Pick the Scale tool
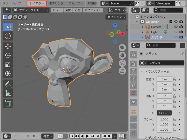The height and width of the screenshot is (140, 187). pyautogui.click(x=8, y=64)
